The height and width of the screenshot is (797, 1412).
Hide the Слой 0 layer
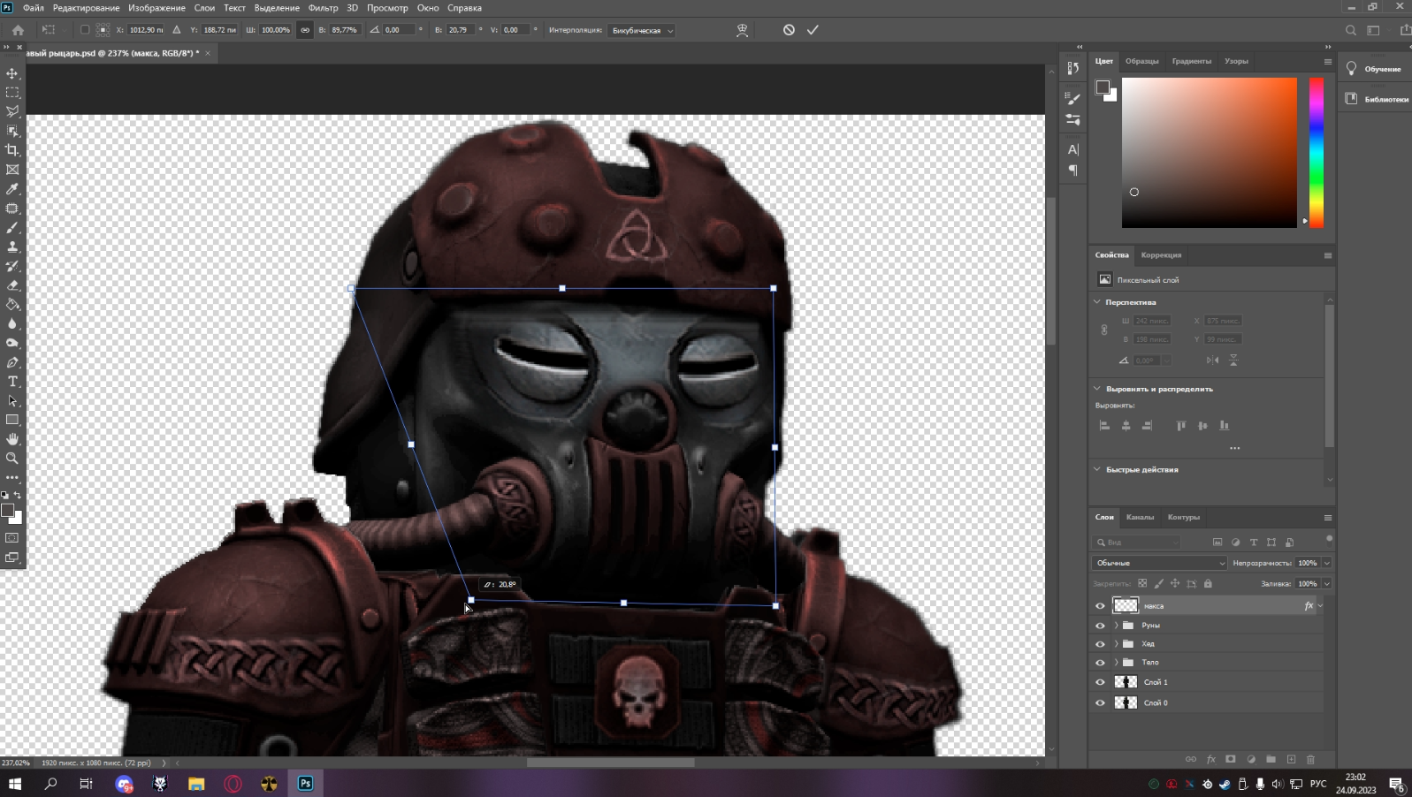[x=1100, y=703]
